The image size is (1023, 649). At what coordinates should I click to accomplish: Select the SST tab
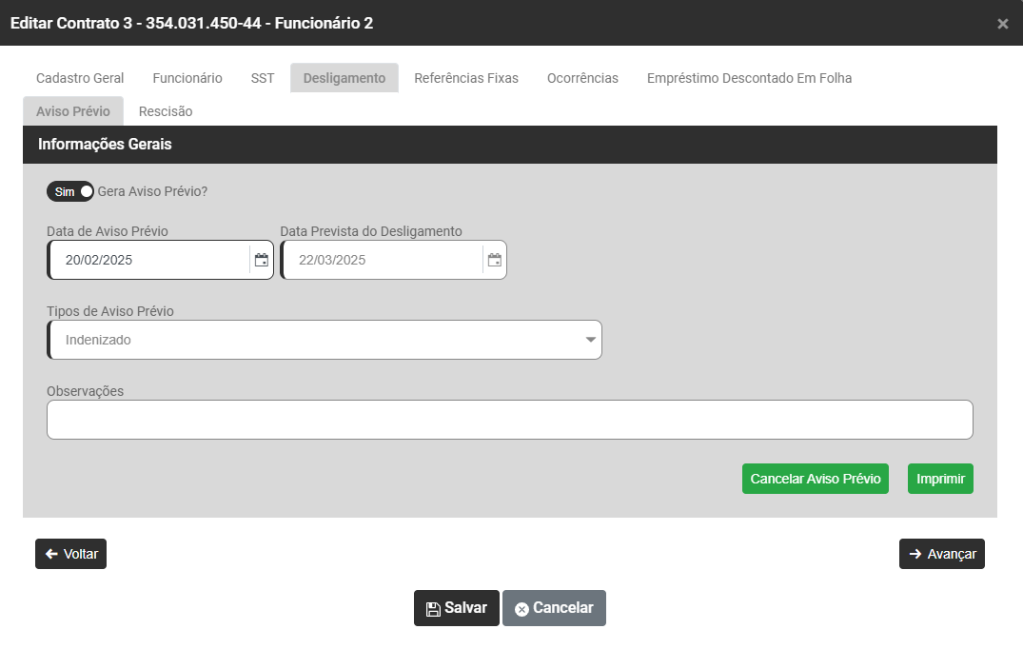263,78
